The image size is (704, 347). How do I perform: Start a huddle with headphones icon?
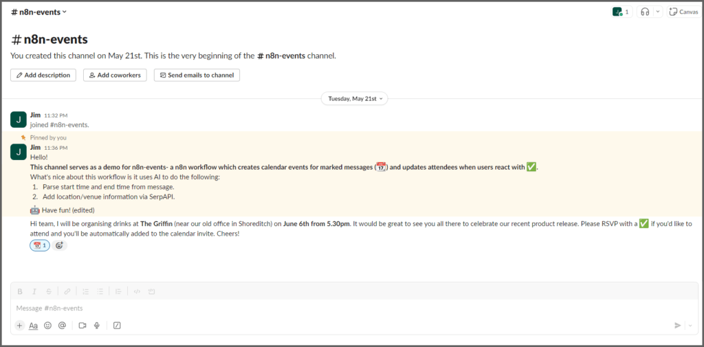645,12
